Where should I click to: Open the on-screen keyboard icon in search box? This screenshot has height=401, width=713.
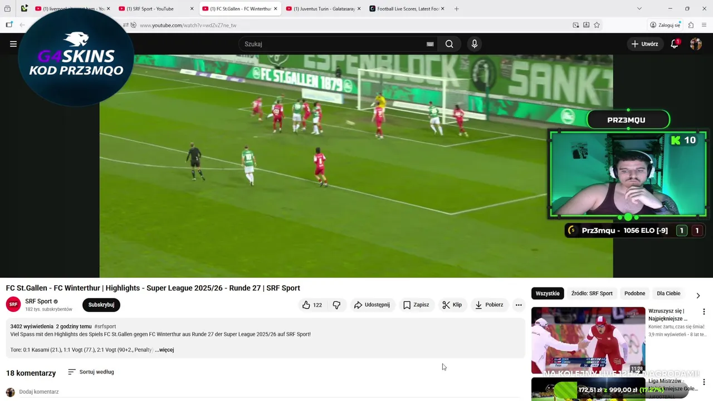[430, 44]
